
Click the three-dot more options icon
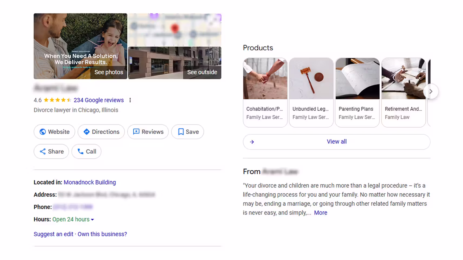click(x=130, y=100)
